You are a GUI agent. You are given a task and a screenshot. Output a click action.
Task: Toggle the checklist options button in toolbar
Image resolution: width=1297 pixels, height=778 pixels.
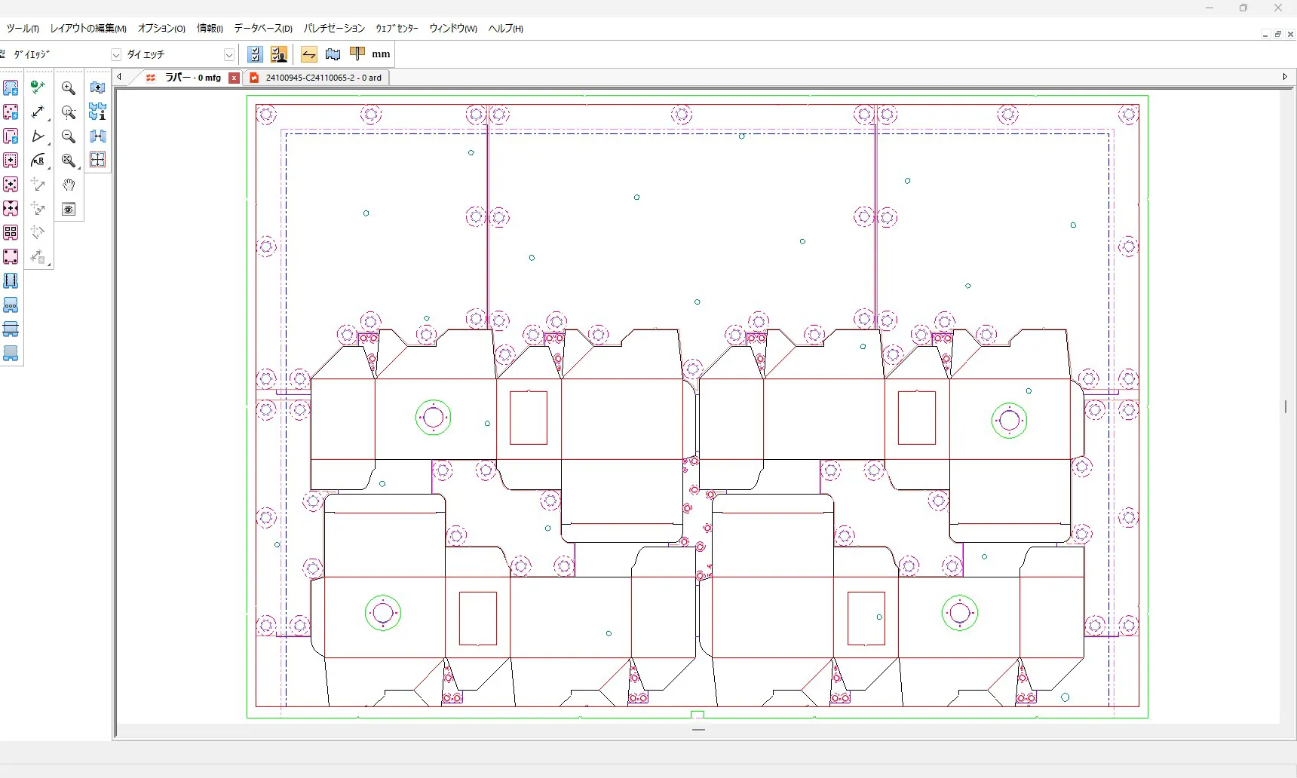(255, 54)
